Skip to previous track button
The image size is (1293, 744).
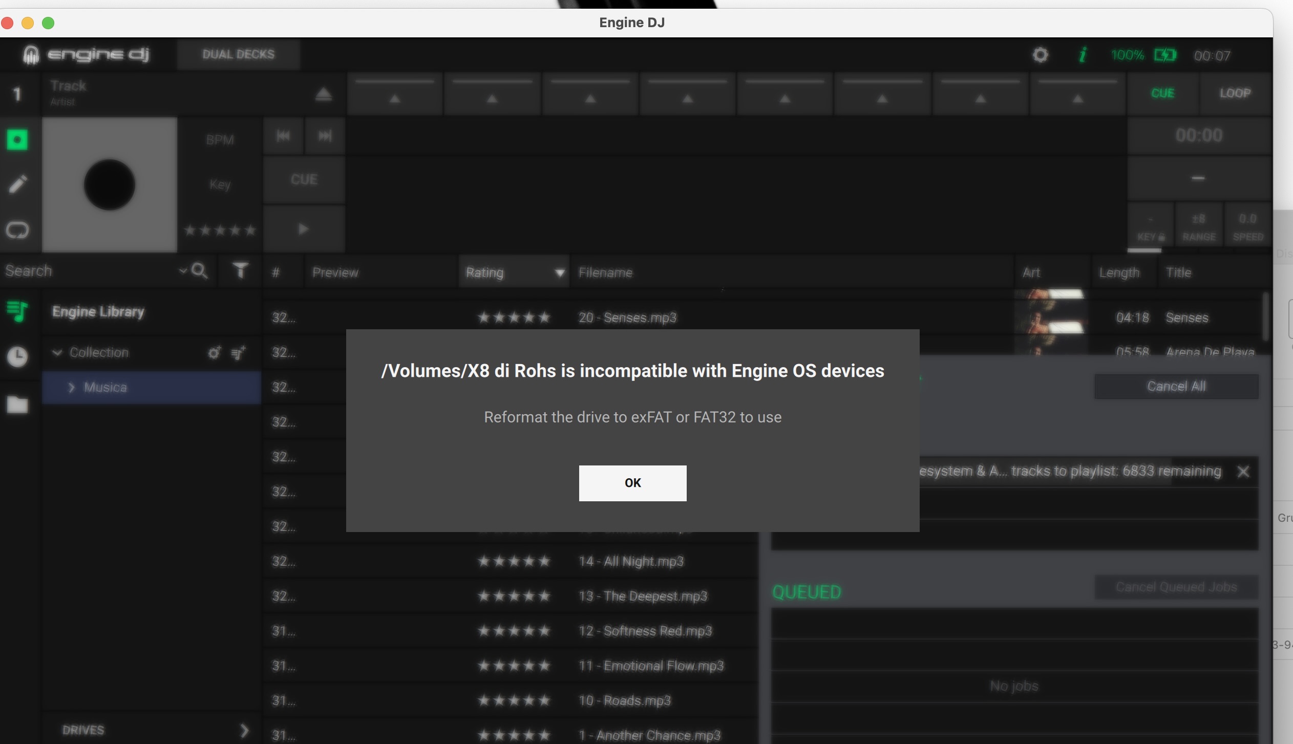[283, 136]
